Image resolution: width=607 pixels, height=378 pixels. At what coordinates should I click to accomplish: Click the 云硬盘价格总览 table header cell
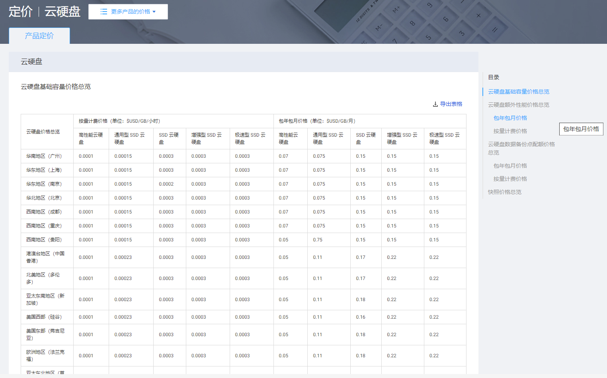pos(43,132)
